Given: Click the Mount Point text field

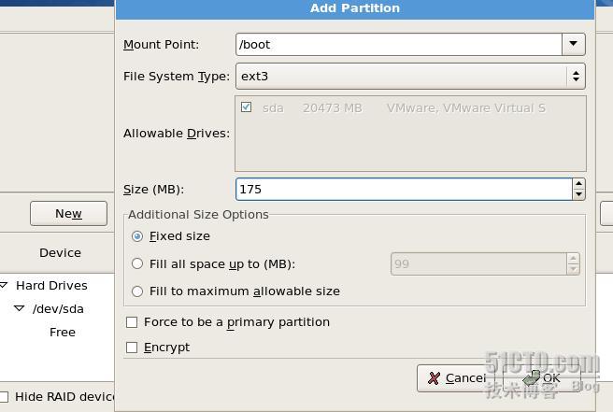Looking at the screenshot, I should tap(398, 44).
